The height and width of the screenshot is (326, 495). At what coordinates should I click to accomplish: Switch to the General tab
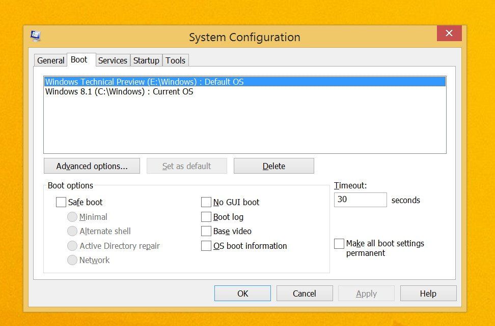(50, 60)
